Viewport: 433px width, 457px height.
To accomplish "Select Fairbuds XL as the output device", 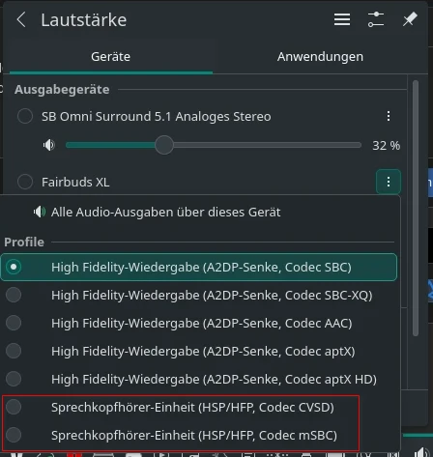I will [x=25, y=182].
